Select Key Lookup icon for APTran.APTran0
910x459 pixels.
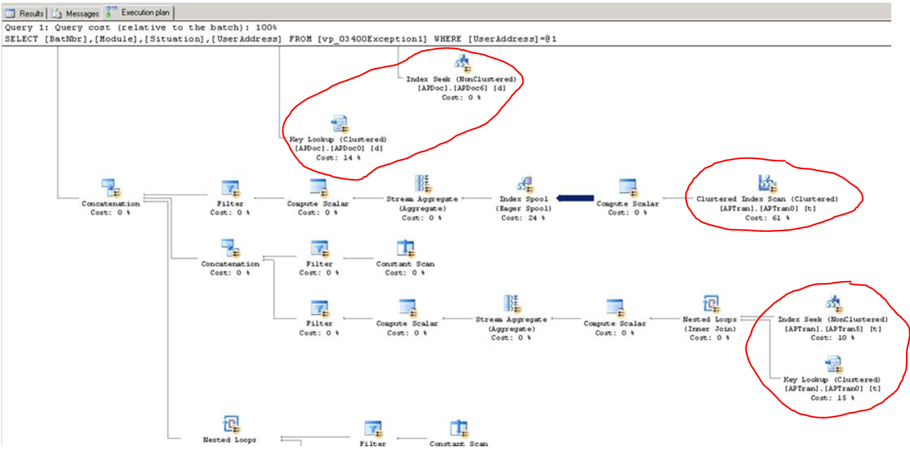pos(833,364)
